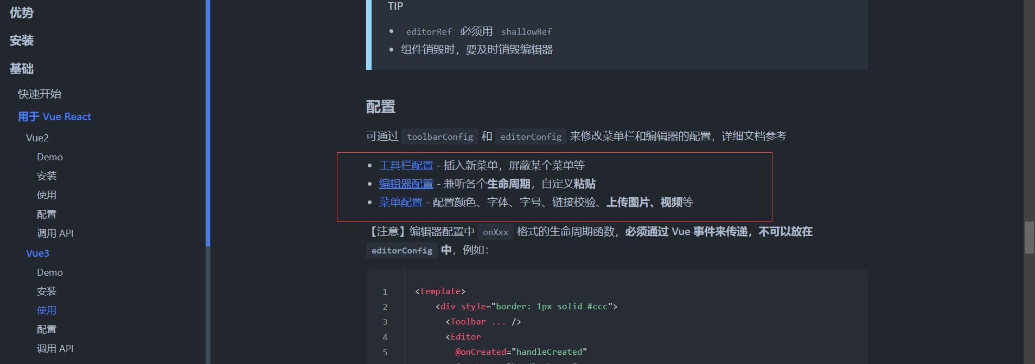Open 配置 under Vue3
The image size is (1035, 364).
(47, 329)
